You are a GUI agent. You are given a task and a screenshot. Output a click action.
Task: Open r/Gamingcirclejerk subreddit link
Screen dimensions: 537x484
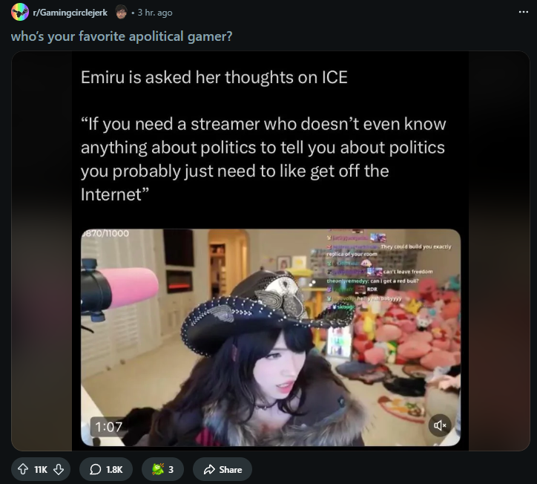70,13
